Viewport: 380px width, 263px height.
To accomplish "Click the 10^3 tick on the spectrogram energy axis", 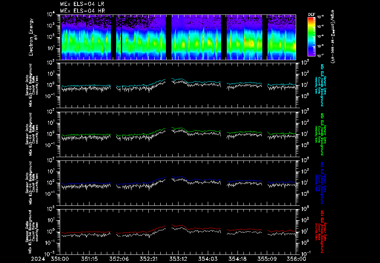I will [x=50, y=26].
